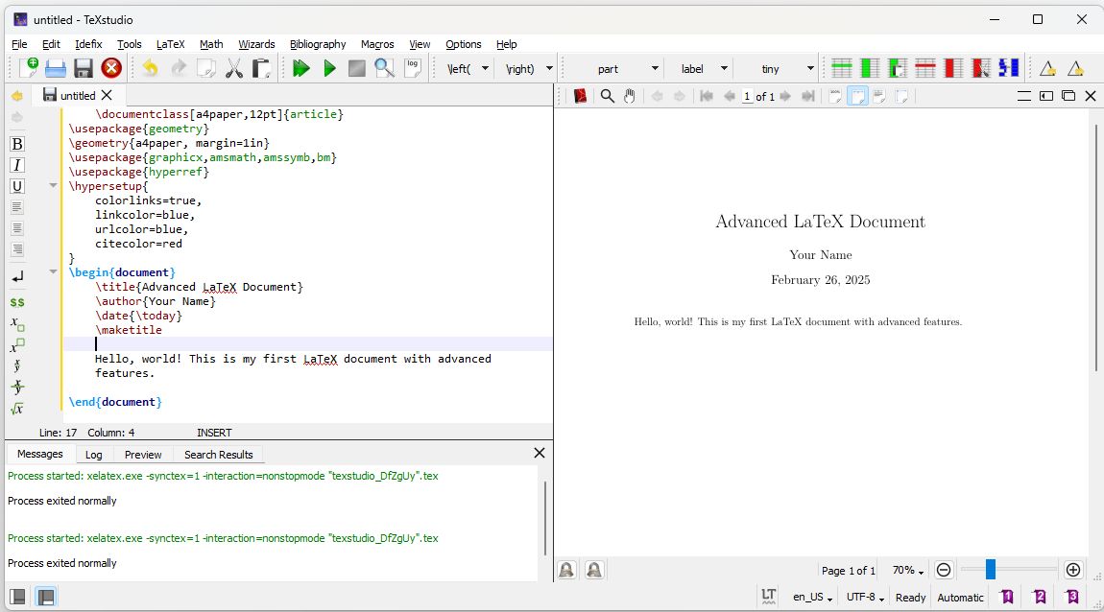Zoom out PDF with minus button

pos(945,570)
